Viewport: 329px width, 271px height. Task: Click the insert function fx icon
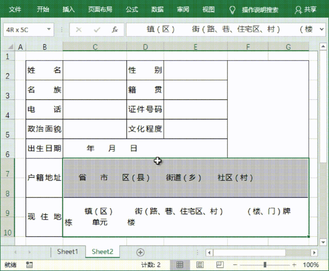(115, 30)
